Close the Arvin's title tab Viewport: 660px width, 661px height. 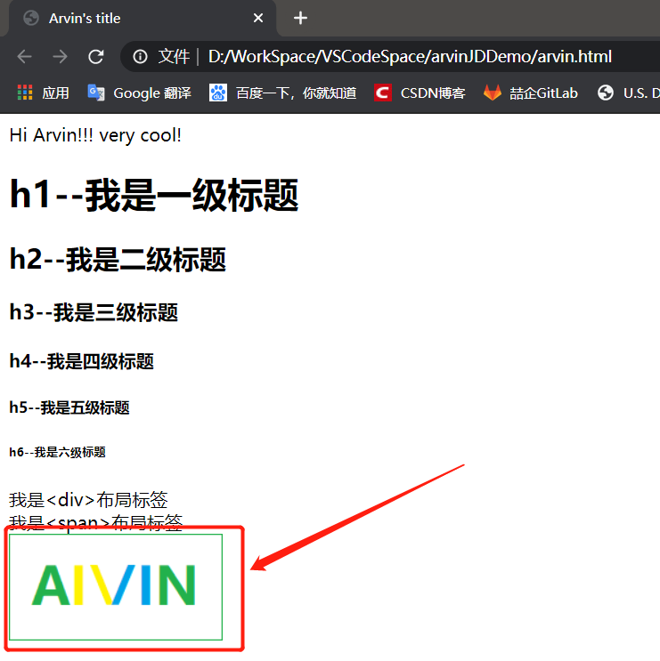click(x=258, y=18)
